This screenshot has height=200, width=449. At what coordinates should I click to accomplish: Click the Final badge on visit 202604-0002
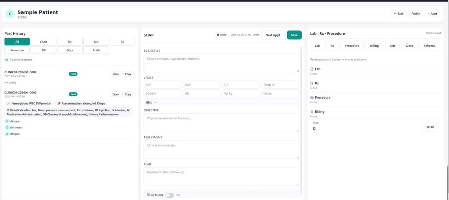point(73,94)
